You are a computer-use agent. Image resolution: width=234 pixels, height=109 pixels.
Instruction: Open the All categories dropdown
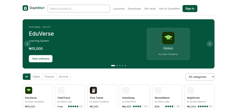200,77
